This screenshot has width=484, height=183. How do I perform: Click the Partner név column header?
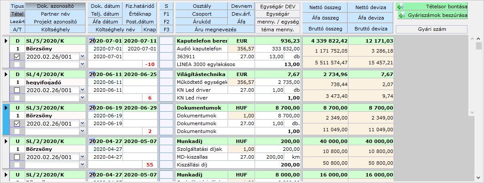click(x=55, y=14)
